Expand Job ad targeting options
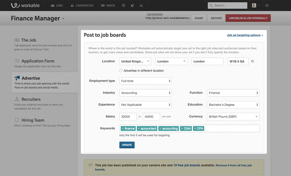 tap(245, 35)
